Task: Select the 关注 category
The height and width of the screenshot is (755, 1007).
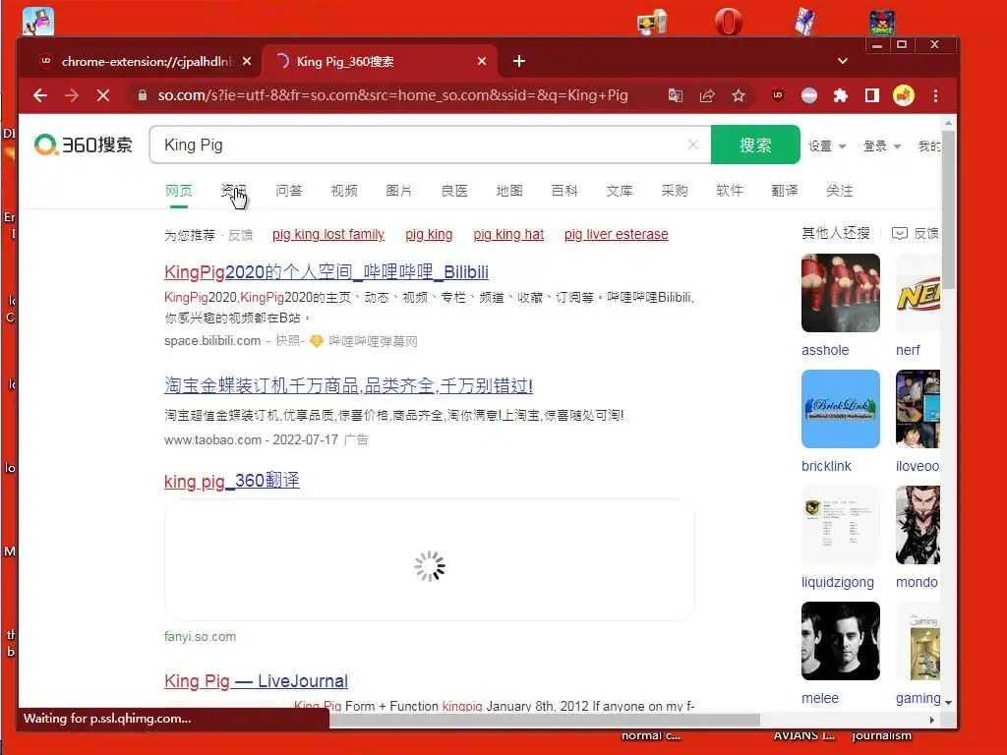Action: (840, 191)
